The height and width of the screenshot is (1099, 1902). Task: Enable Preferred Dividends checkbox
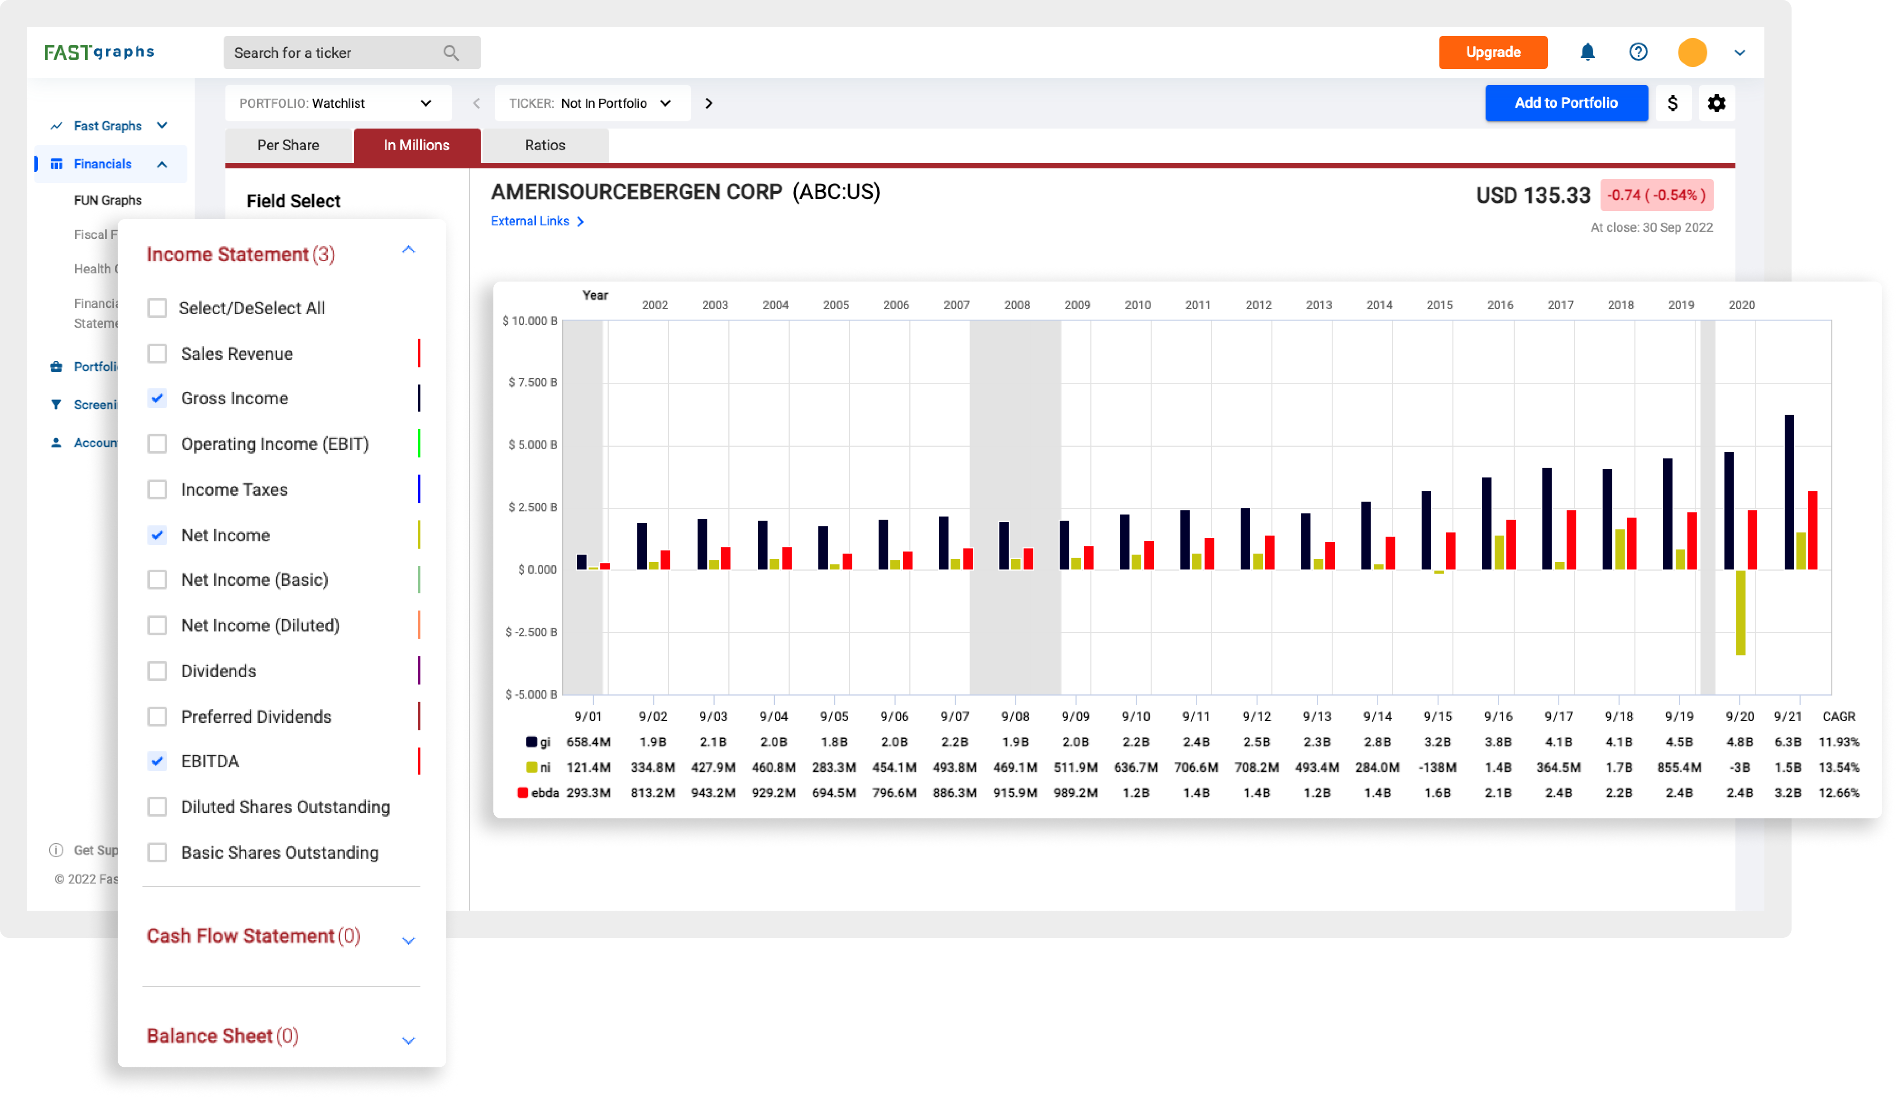(x=157, y=716)
